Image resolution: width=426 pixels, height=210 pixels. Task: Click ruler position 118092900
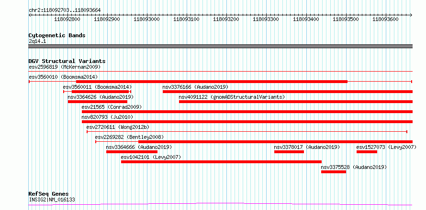coord(107,19)
